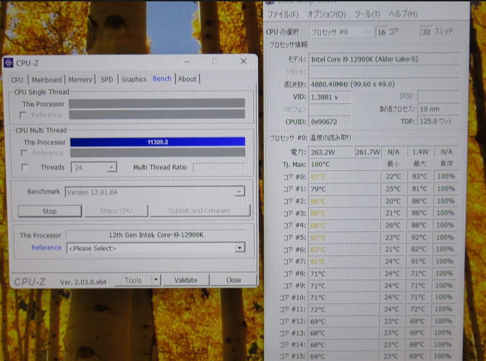Open the About tab
The width and height of the screenshot is (486, 361).
(x=187, y=79)
